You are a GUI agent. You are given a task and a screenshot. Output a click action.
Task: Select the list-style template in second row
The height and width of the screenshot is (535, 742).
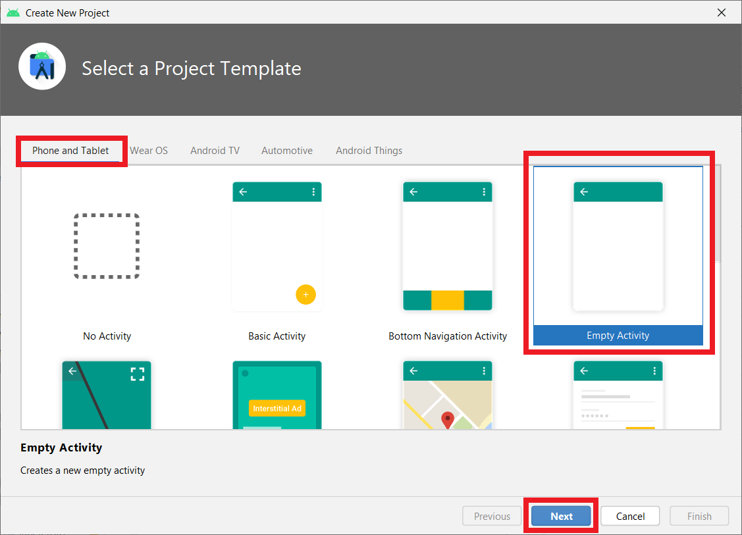[618, 395]
